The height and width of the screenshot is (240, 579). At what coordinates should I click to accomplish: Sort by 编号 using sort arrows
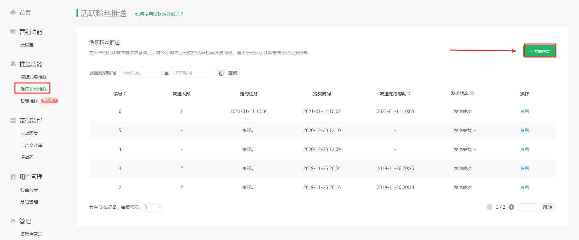click(x=125, y=93)
